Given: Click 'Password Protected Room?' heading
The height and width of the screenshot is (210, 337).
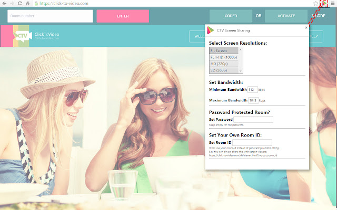Looking at the screenshot, I should pos(240,112).
